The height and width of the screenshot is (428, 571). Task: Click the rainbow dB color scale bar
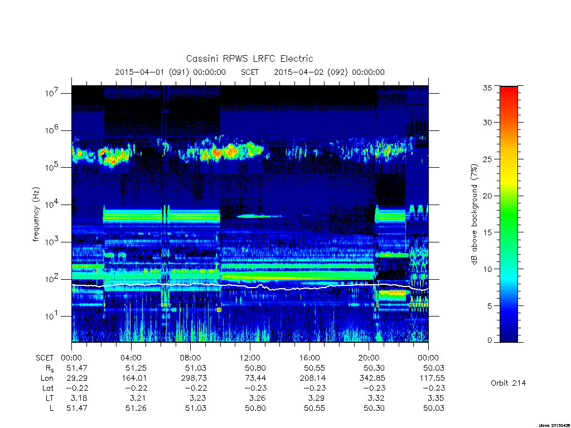pyautogui.click(x=509, y=214)
